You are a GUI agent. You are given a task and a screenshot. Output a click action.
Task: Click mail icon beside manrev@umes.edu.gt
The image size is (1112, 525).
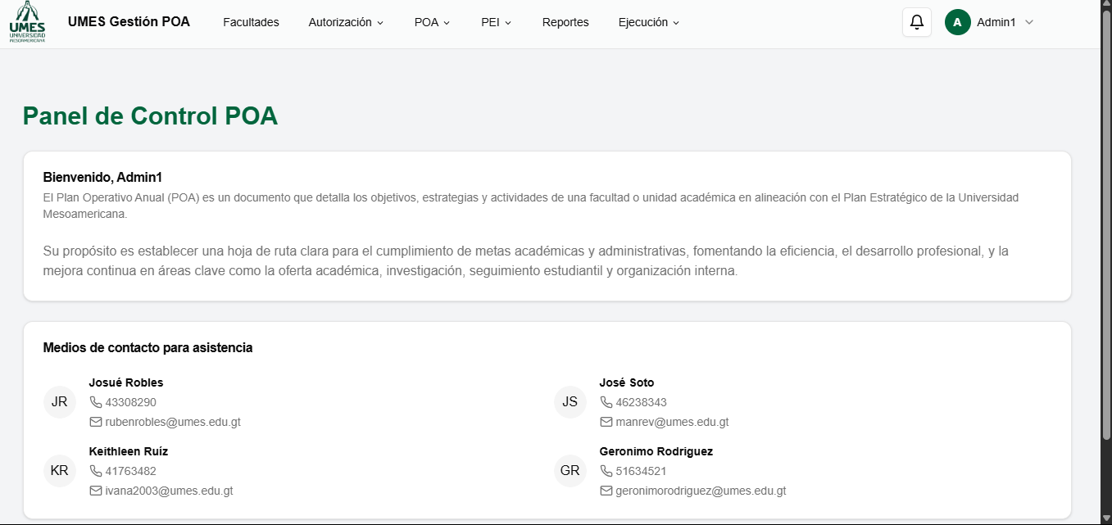pyautogui.click(x=606, y=423)
